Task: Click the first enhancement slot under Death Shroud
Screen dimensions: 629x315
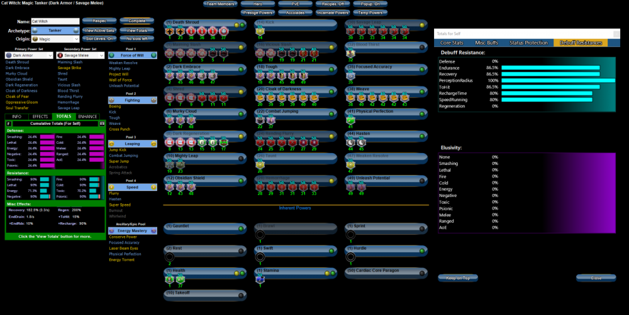Action: pos(170,31)
